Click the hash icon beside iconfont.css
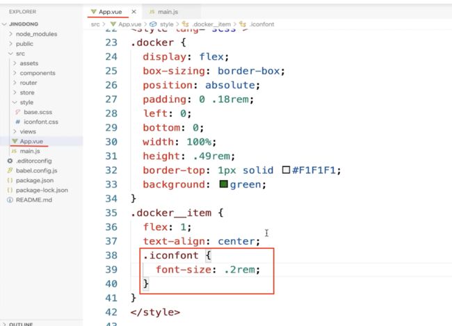The image size is (452, 326). tap(17, 122)
